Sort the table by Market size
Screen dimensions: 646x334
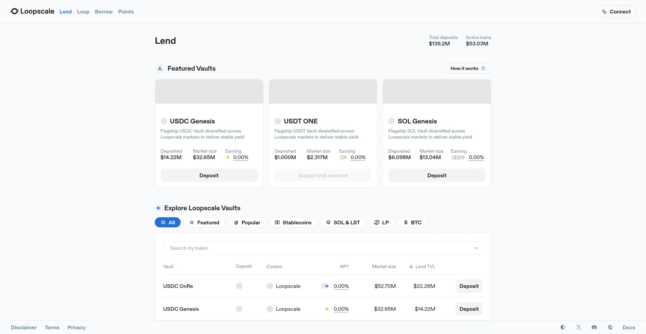click(384, 266)
